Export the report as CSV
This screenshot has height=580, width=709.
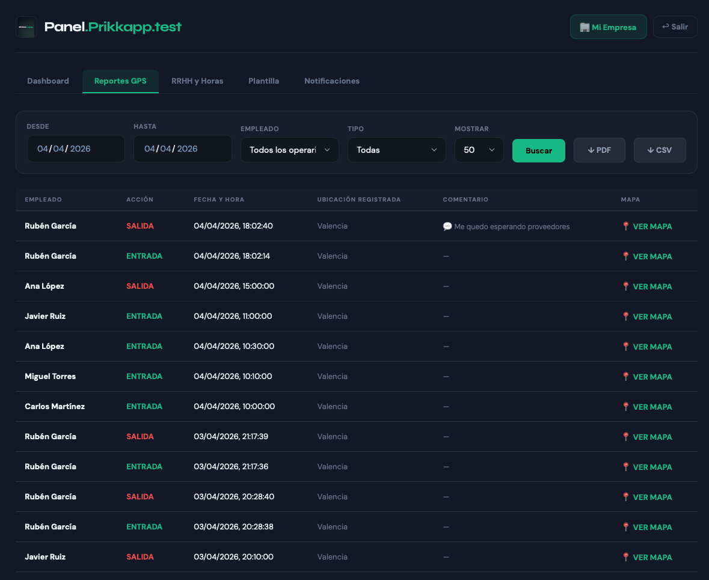coord(659,150)
